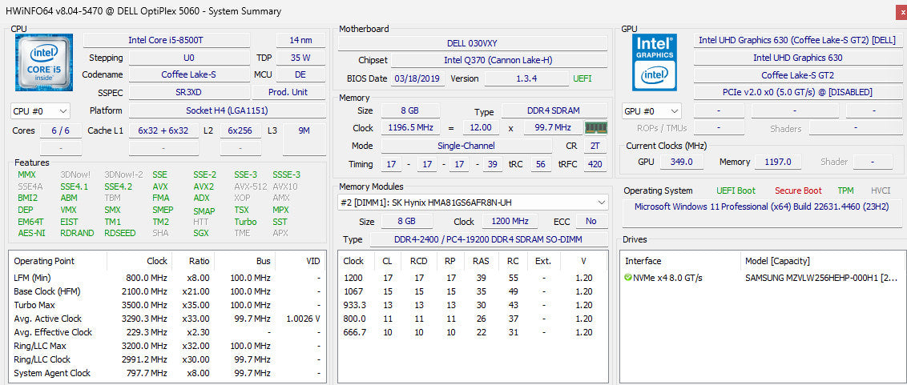
Task: Select the Socket H4 (LGA1151) platform field
Action: coord(227,110)
